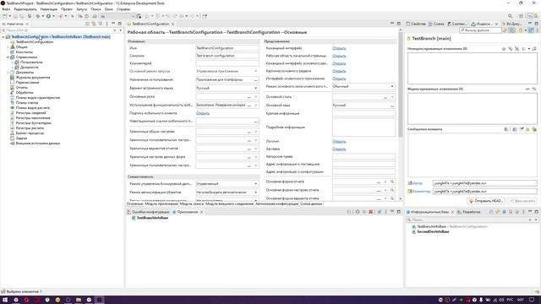Click the Отправить HEAD button
Viewport: 541px width, 304px height.
[x=487, y=201]
